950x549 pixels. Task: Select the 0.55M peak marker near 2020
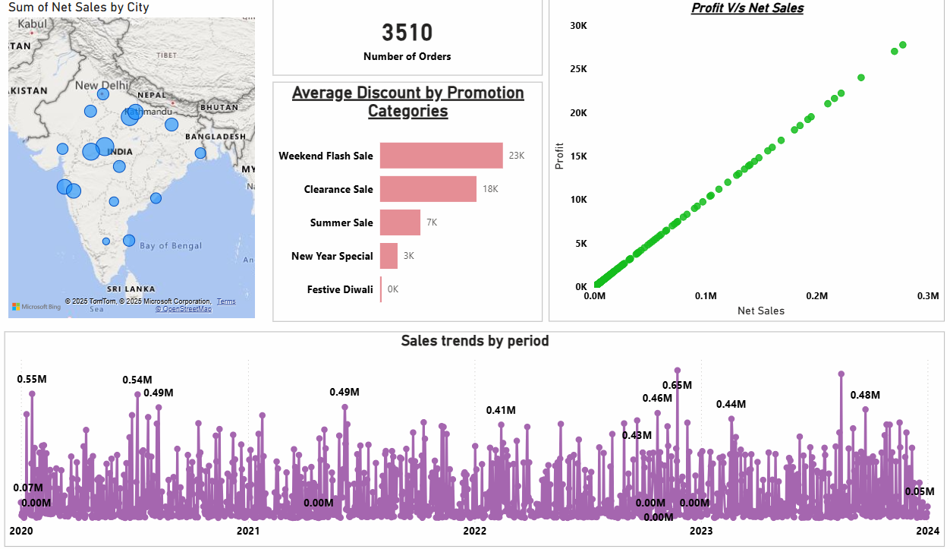pos(32,393)
